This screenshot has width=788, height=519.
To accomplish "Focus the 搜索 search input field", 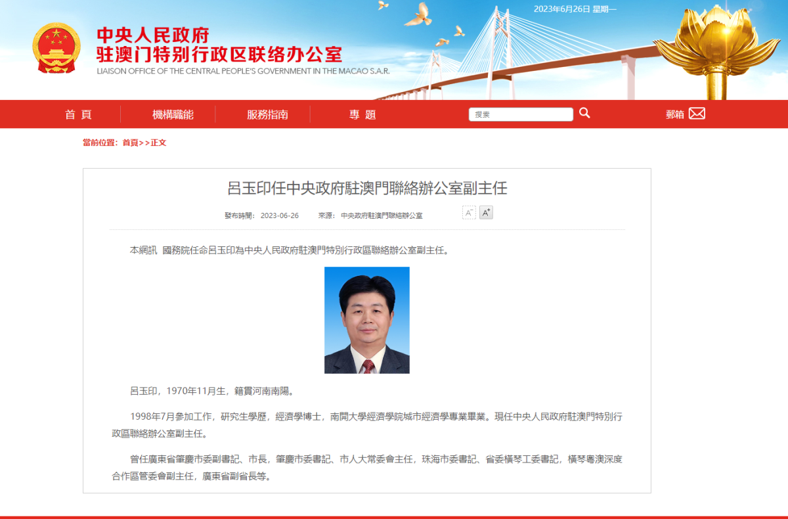I will (520, 114).
